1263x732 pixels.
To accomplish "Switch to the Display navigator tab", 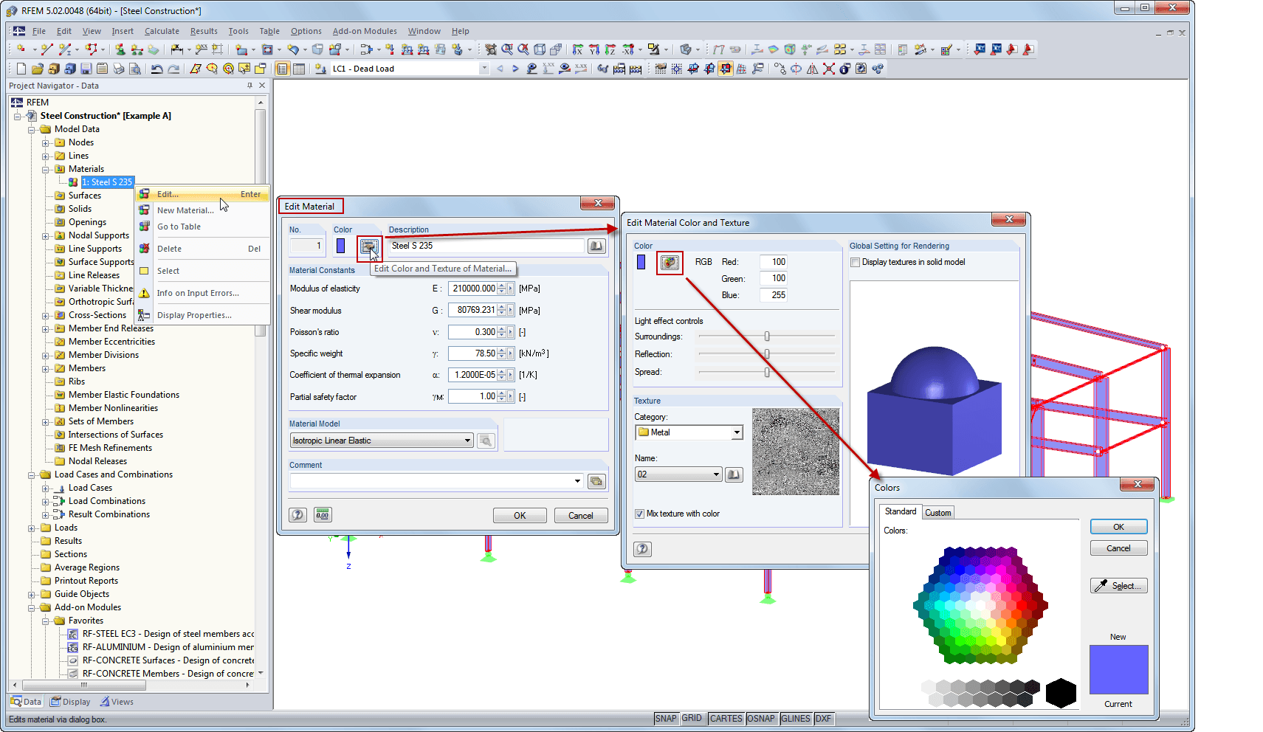I will tap(70, 702).
